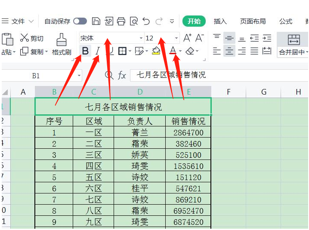
Task: Select the cell containing 四区
Action: [x=94, y=166]
